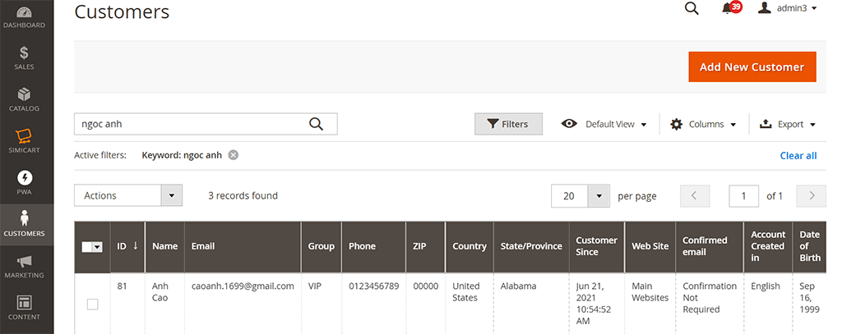The image size is (842, 334).
Task: Open the Default View dropdown
Action: [x=604, y=124]
